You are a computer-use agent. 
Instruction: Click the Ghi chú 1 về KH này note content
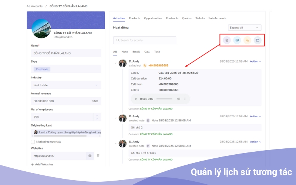195,153
